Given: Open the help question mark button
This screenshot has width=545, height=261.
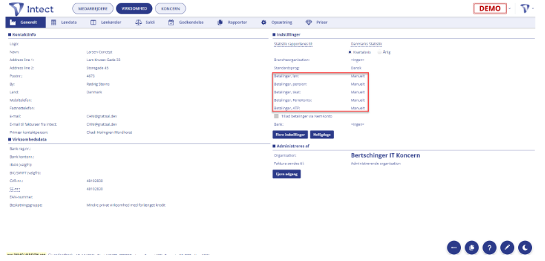Looking at the screenshot, I should tap(489, 247).
